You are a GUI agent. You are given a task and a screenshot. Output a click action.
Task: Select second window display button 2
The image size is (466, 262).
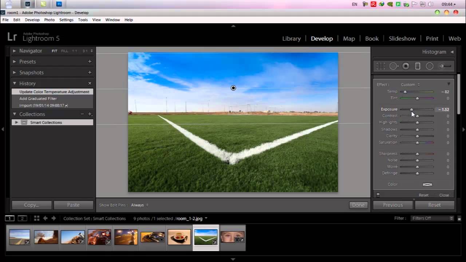click(x=23, y=218)
